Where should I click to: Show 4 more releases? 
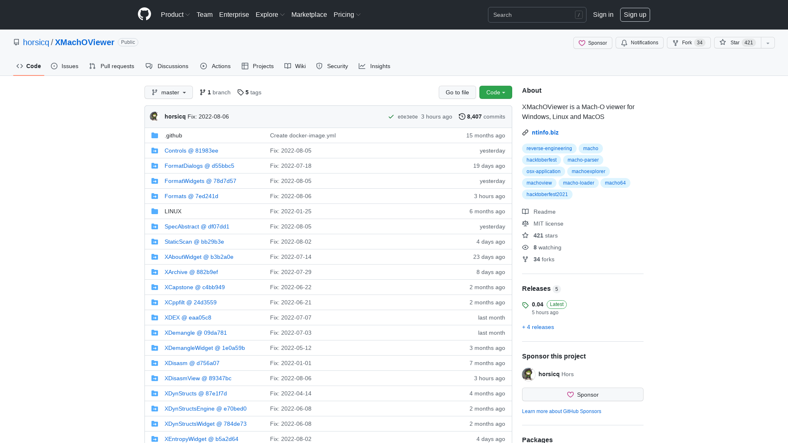538,327
